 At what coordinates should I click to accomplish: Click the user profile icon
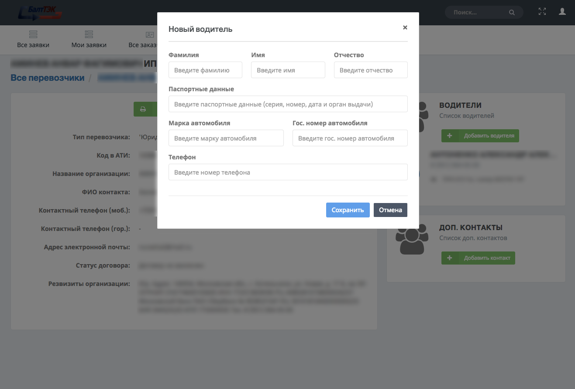pyautogui.click(x=562, y=12)
